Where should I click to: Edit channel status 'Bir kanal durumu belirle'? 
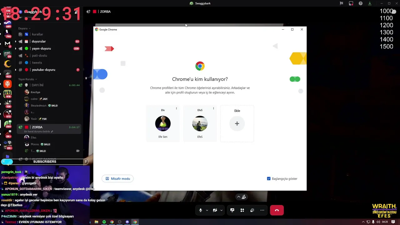click(x=38, y=132)
